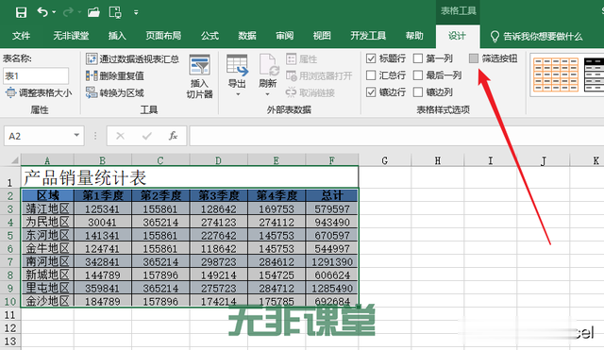Enable the 第一列 checkbox
Screen dimensions: 604x350
tap(418, 58)
